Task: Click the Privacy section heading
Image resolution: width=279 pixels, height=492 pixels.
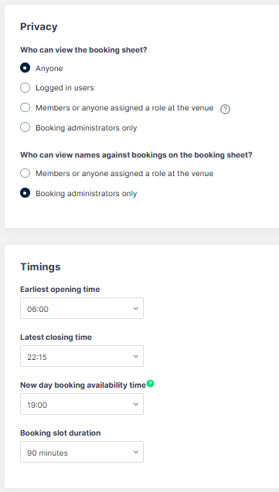Action: click(x=39, y=27)
